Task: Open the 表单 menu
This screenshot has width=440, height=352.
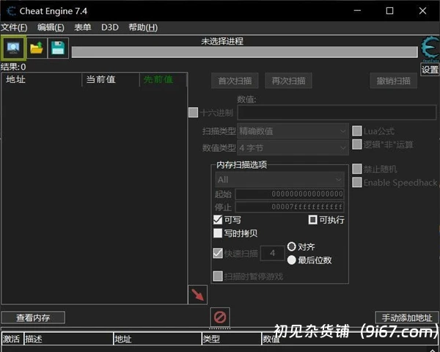Action: (x=82, y=28)
